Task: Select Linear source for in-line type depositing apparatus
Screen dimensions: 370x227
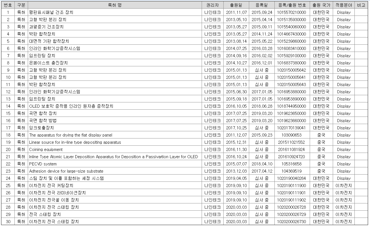Action: pyautogui.click(x=75, y=142)
